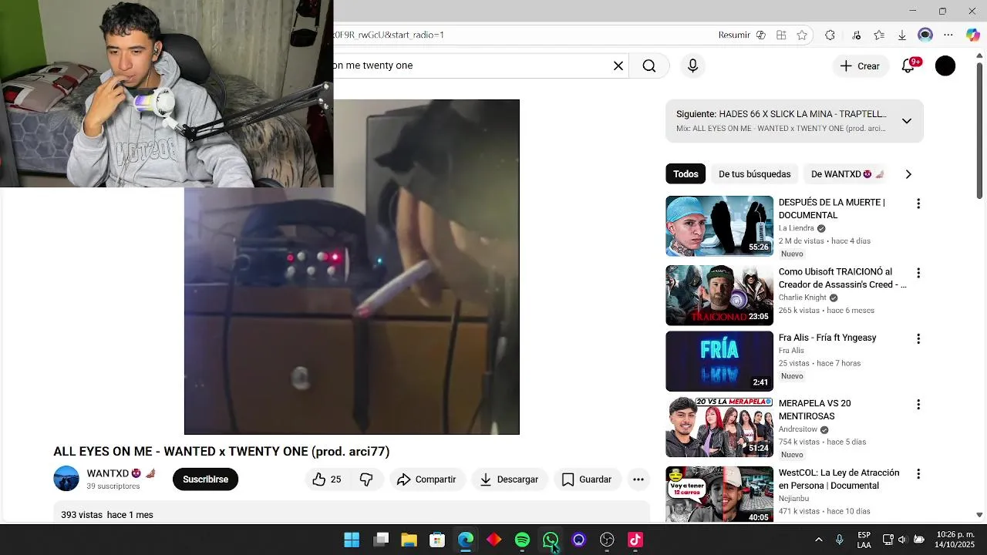This screenshot has width=987, height=555.
Task: Open File Explorer from the taskbar
Action: pyautogui.click(x=409, y=540)
